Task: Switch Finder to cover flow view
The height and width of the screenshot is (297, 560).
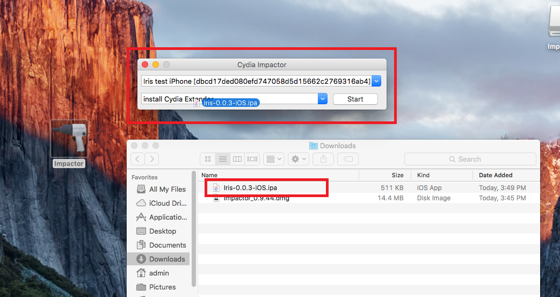Action: 252,159
